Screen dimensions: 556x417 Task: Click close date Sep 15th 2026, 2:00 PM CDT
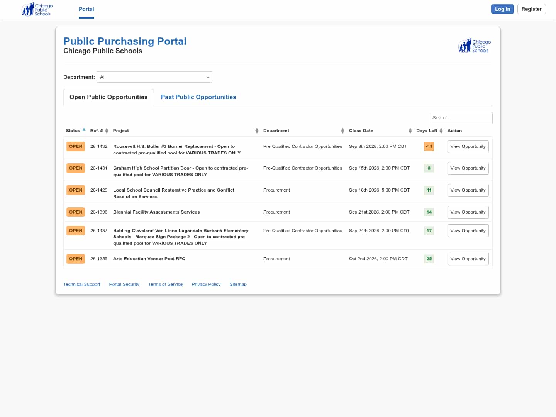(x=379, y=168)
